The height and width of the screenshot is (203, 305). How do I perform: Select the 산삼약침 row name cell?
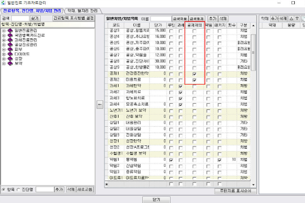pos(137,166)
